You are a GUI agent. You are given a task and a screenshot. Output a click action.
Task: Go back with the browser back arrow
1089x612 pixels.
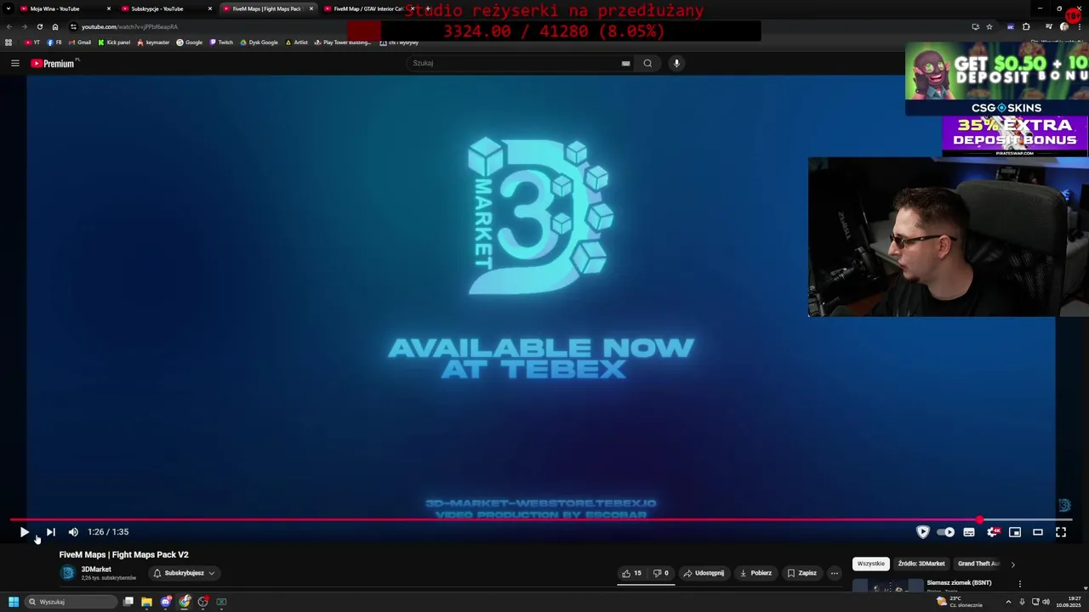point(9,26)
